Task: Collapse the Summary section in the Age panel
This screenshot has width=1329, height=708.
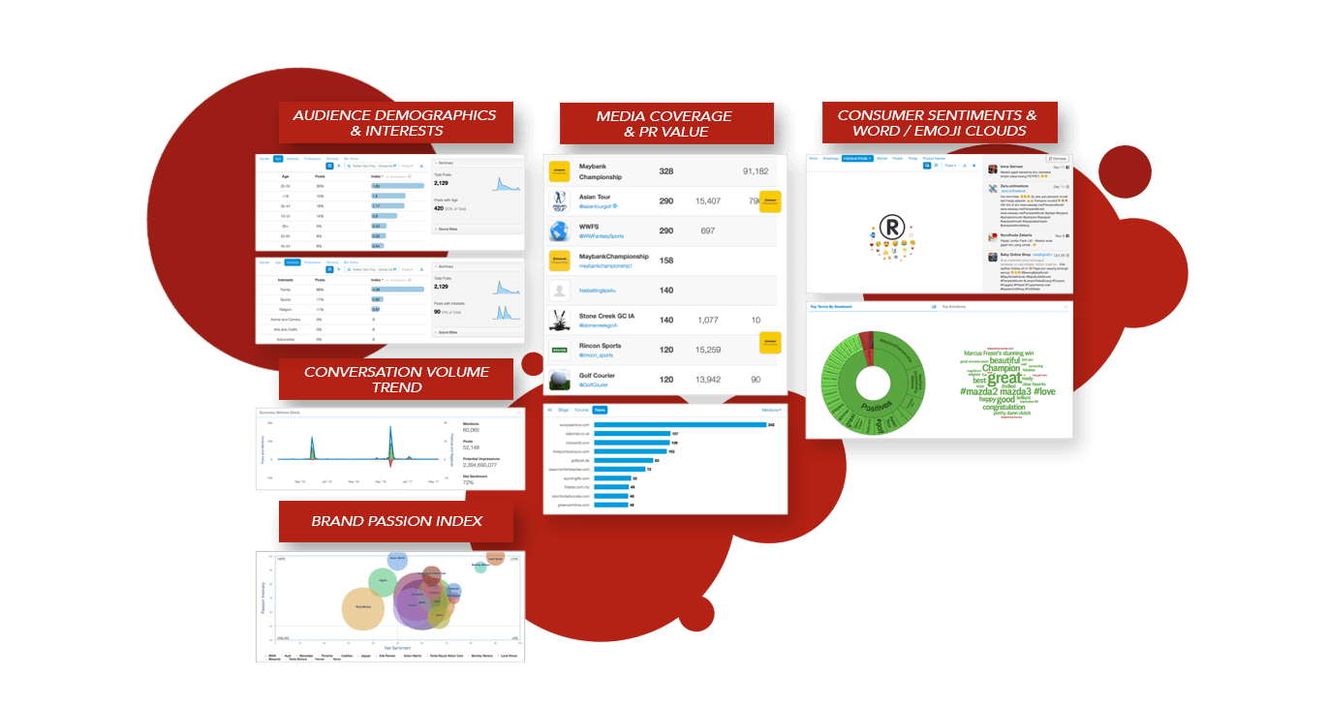Action: (477, 163)
